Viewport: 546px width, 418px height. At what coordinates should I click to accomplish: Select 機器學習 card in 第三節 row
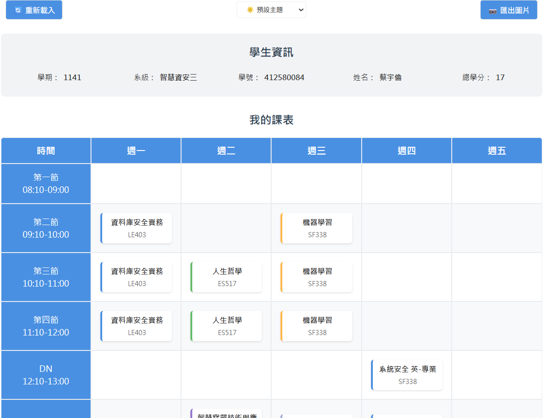click(x=317, y=277)
